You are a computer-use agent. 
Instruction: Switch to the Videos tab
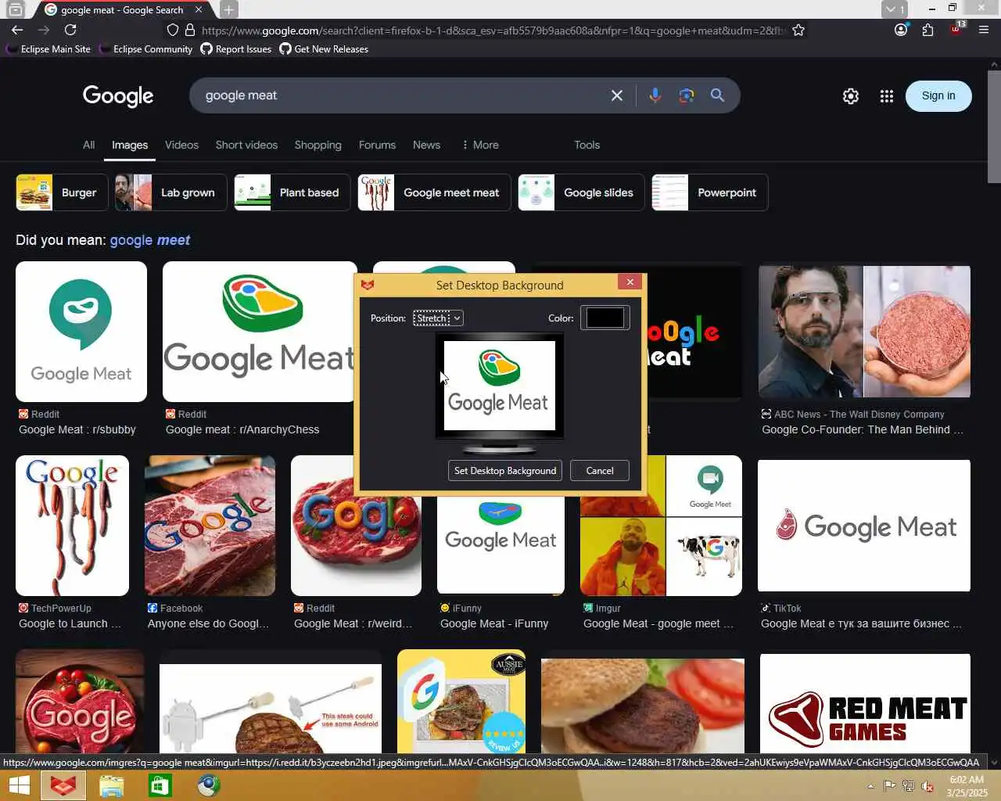point(181,145)
